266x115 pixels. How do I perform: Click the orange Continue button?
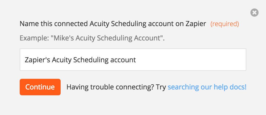pyautogui.click(x=40, y=87)
